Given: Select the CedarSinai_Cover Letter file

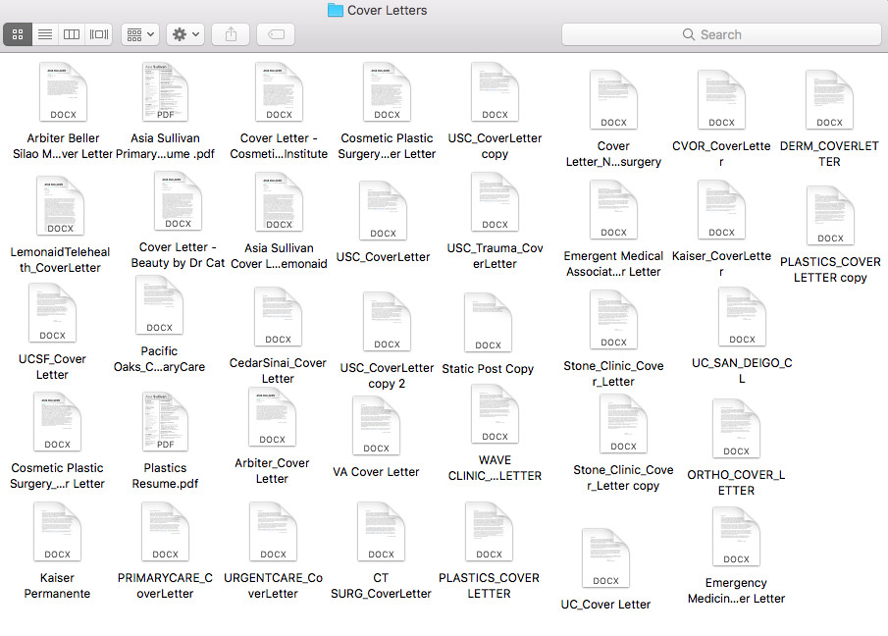Looking at the screenshot, I should tap(278, 317).
